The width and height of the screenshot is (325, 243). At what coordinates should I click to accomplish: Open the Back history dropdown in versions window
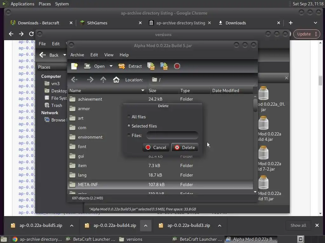[64, 55]
